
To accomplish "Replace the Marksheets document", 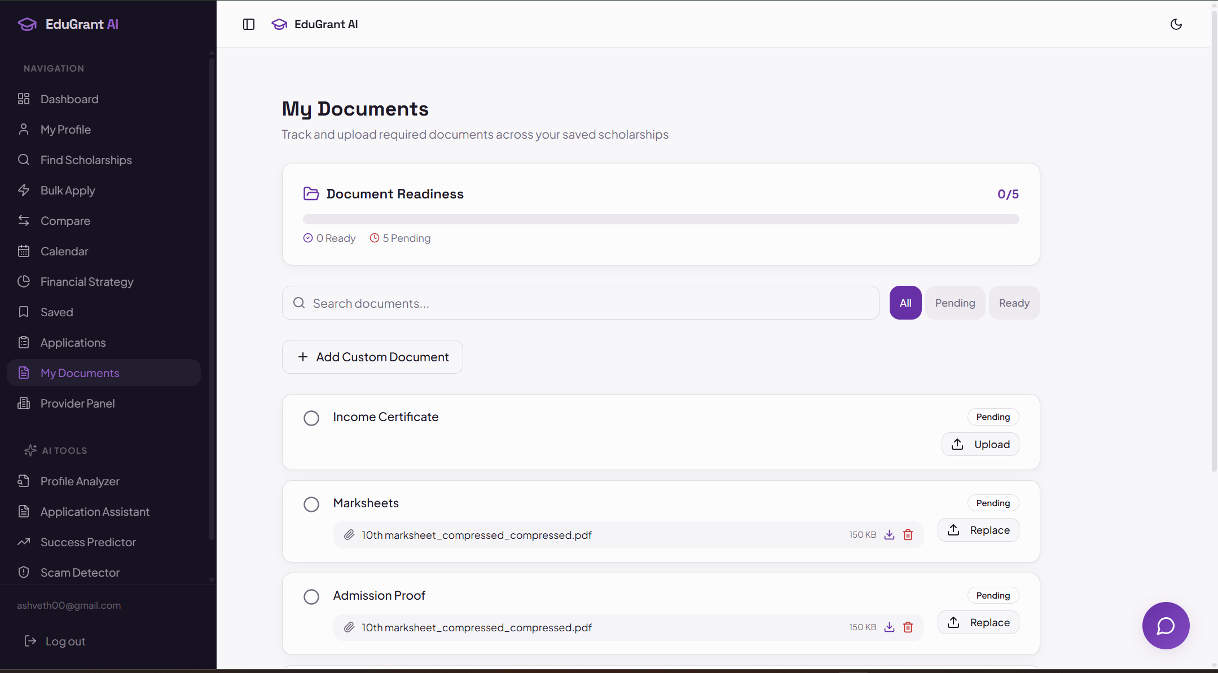I will click(x=978, y=530).
